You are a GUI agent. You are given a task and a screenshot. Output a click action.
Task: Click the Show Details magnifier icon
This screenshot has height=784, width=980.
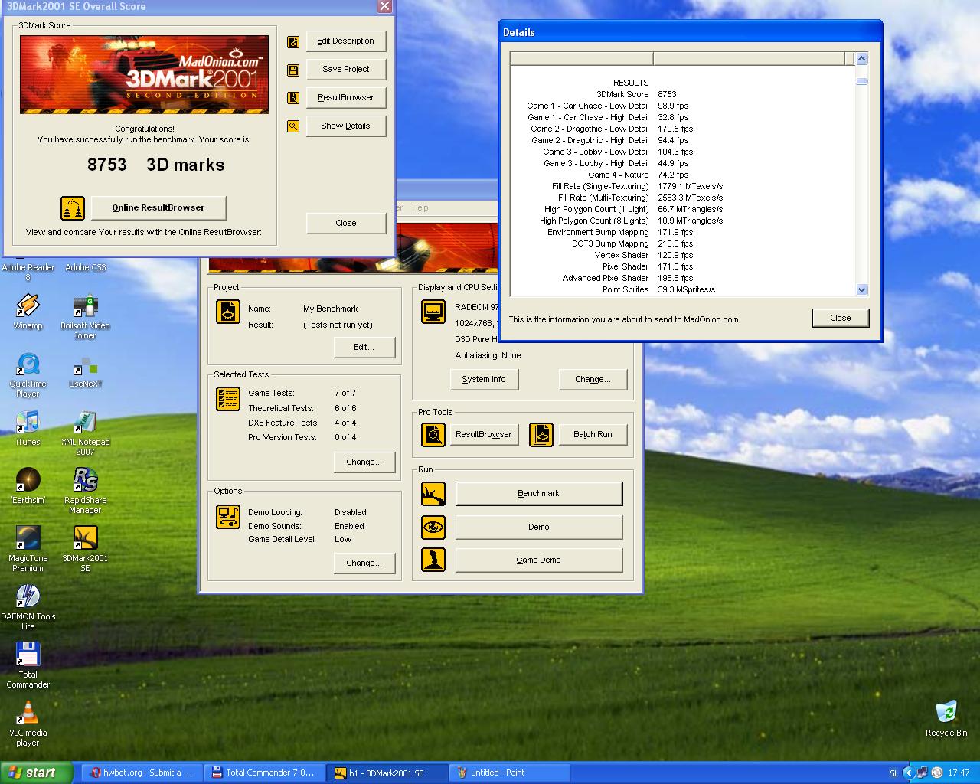coord(293,126)
